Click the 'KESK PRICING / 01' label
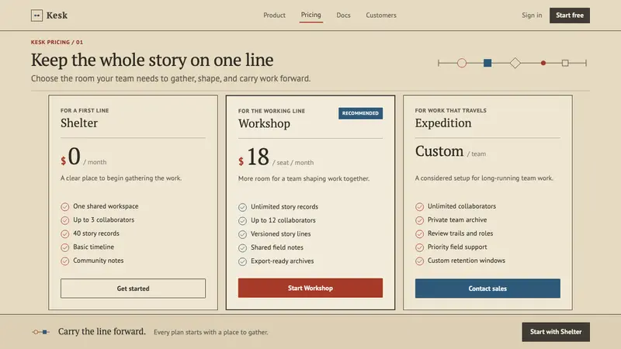The image size is (621, 349). [x=57, y=42]
